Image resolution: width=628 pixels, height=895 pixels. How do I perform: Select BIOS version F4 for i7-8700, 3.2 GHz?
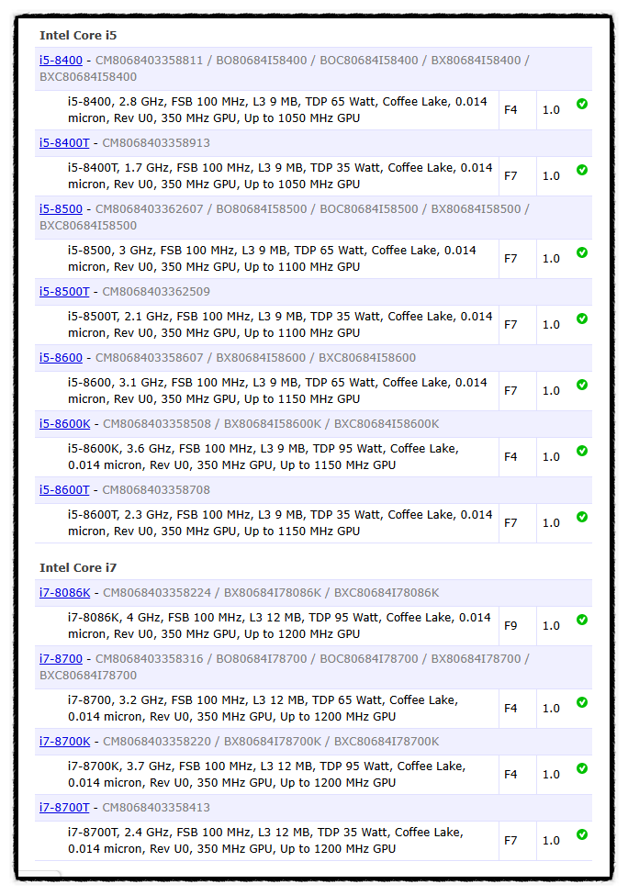tap(510, 709)
